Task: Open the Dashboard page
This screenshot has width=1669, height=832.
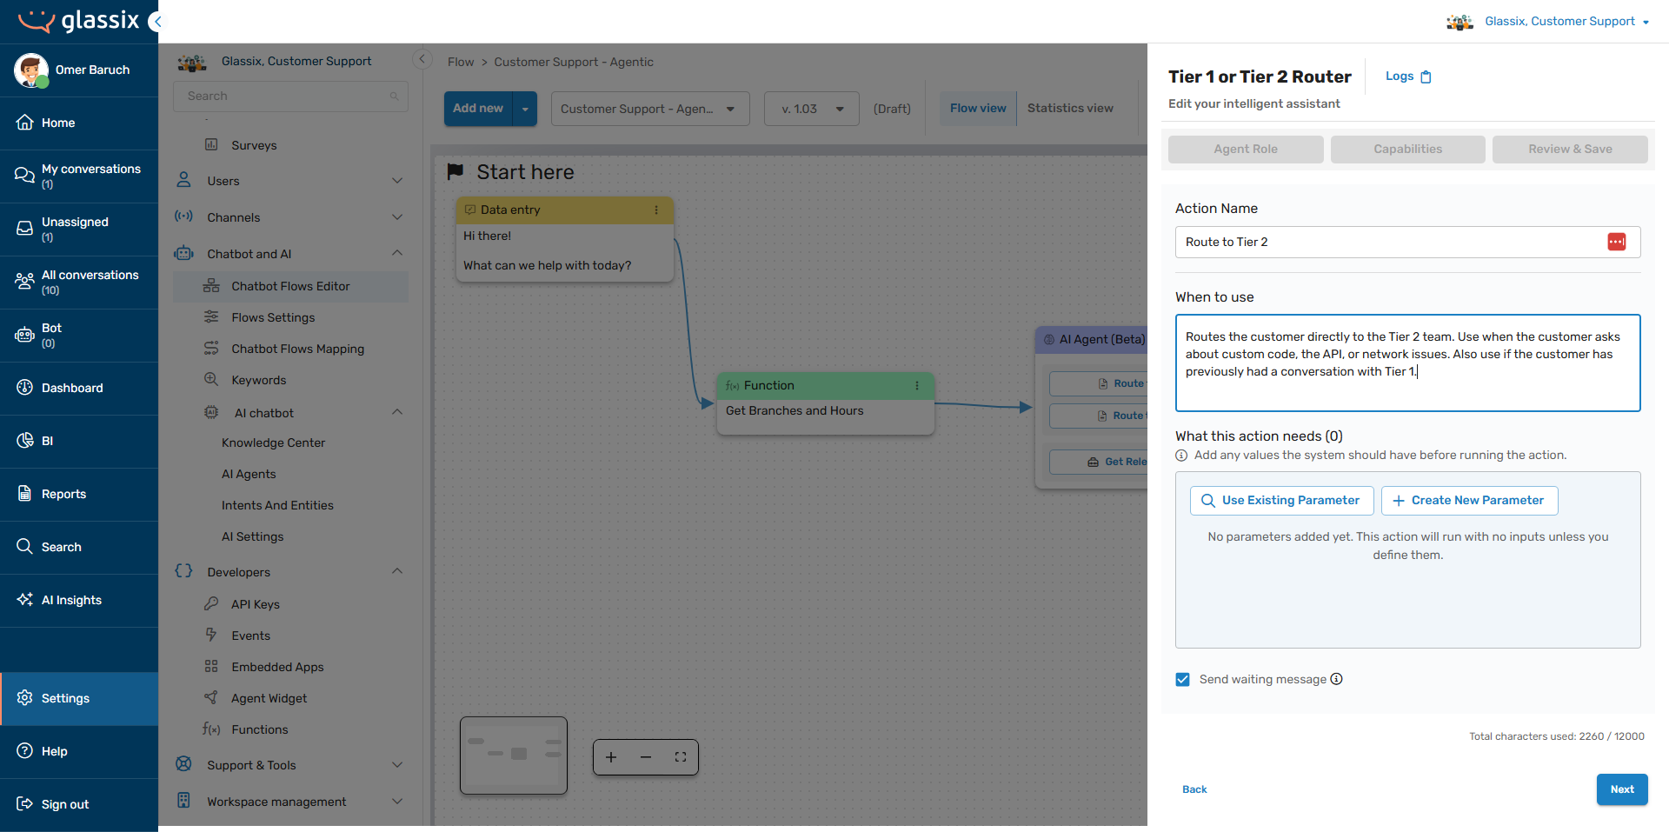Action: point(79,388)
